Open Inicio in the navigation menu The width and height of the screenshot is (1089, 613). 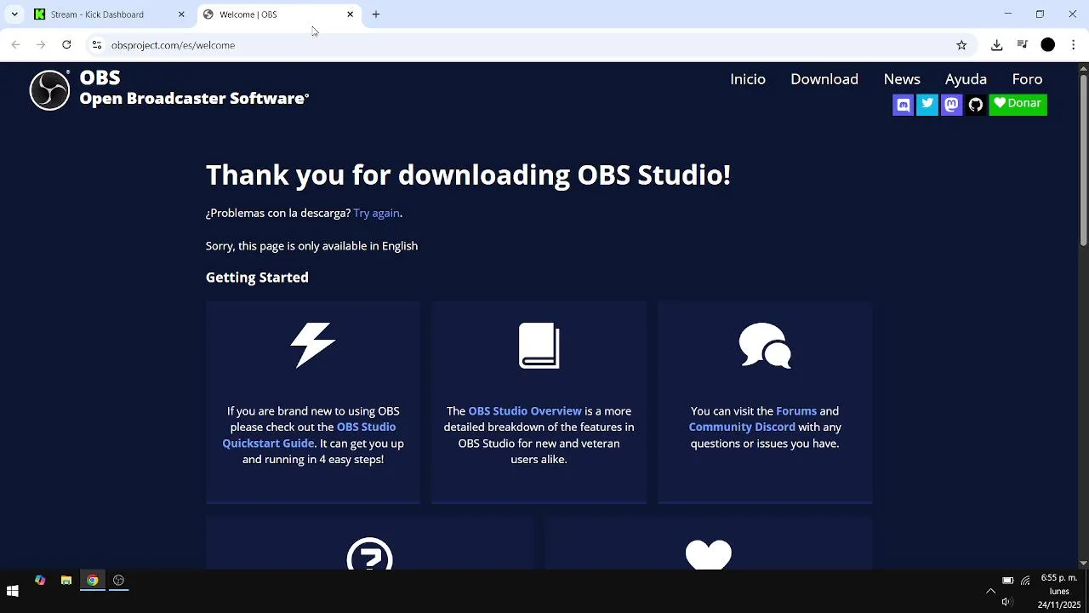748,79
